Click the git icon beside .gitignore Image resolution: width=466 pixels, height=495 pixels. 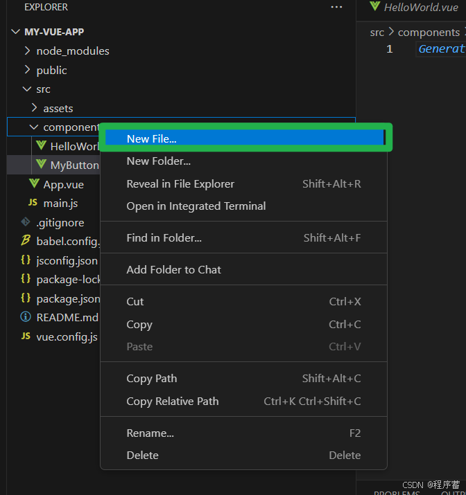26,222
